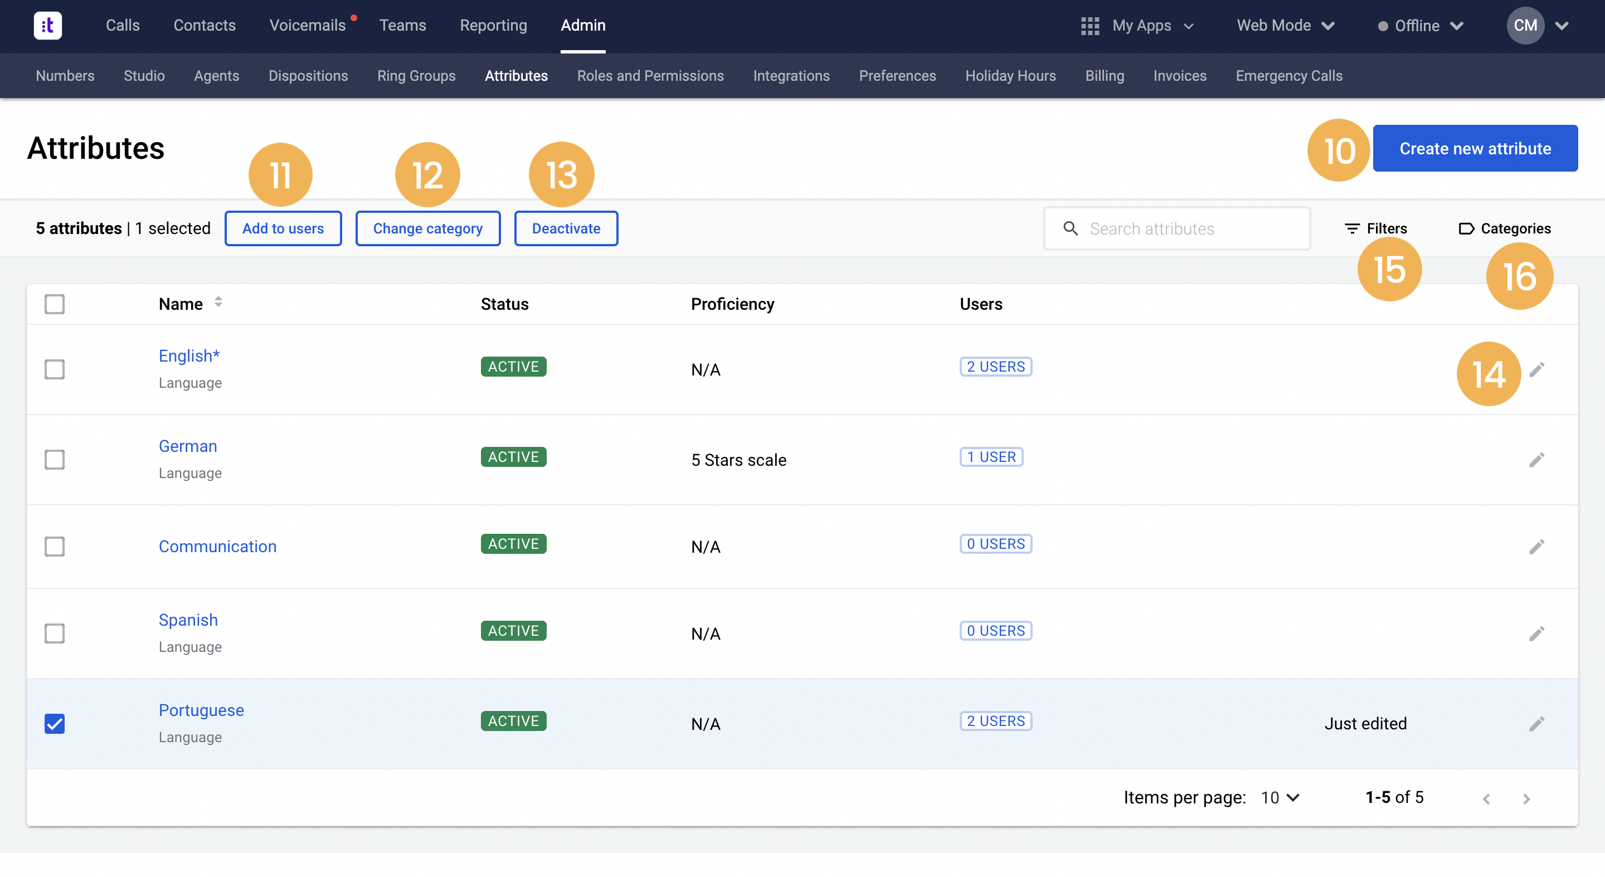Image resolution: width=1605 pixels, height=877 pixels.
Task: Go to the Numbers submenu
Action: [x=65, y=75]
